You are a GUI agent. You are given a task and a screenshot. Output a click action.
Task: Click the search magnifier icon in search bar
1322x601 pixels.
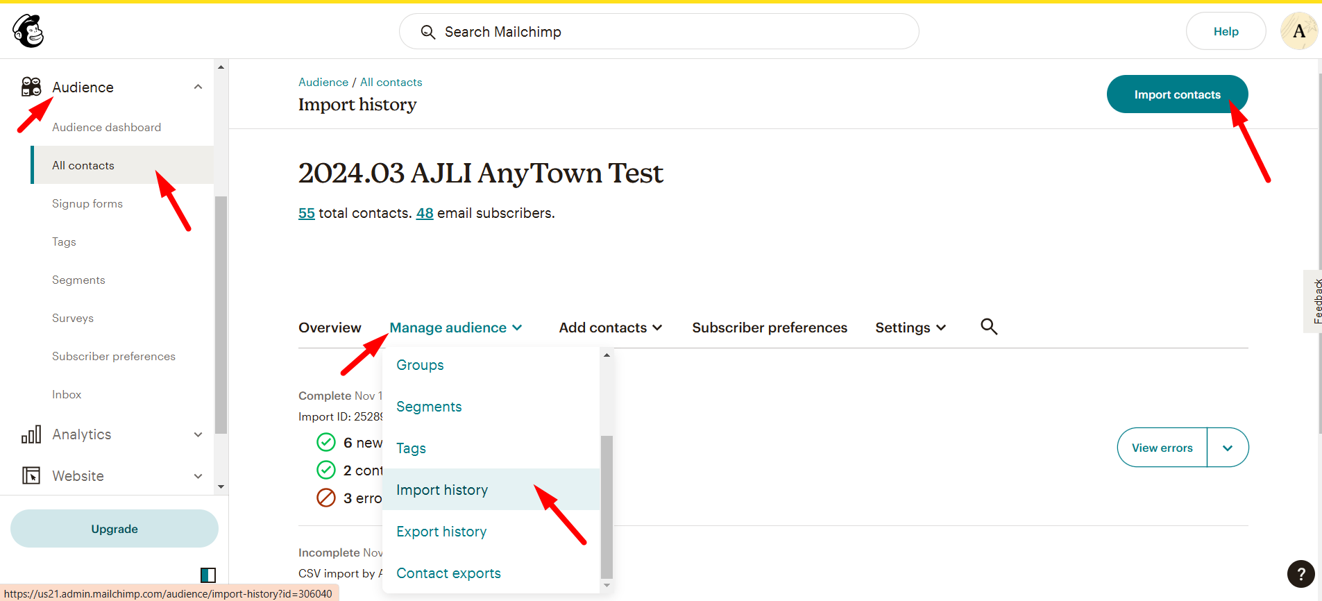tap(428, 32)
